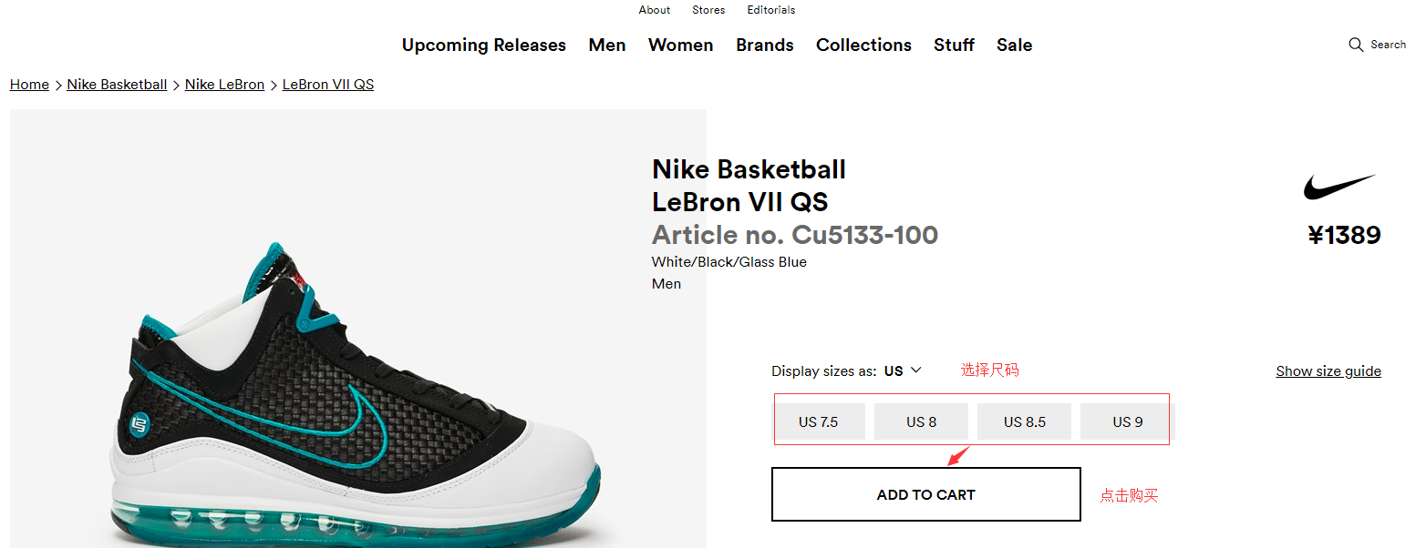Viewport: 1426px width, 548px height.
Task: Open the Upcoming Releases menu
Action: point(483,45)
